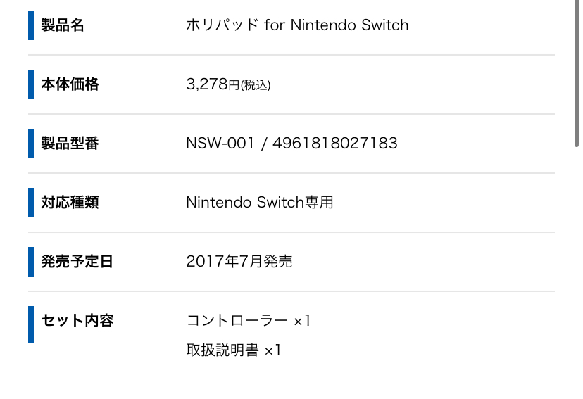Click the price text 3,278円(税込)

click(x=228, y=84)
